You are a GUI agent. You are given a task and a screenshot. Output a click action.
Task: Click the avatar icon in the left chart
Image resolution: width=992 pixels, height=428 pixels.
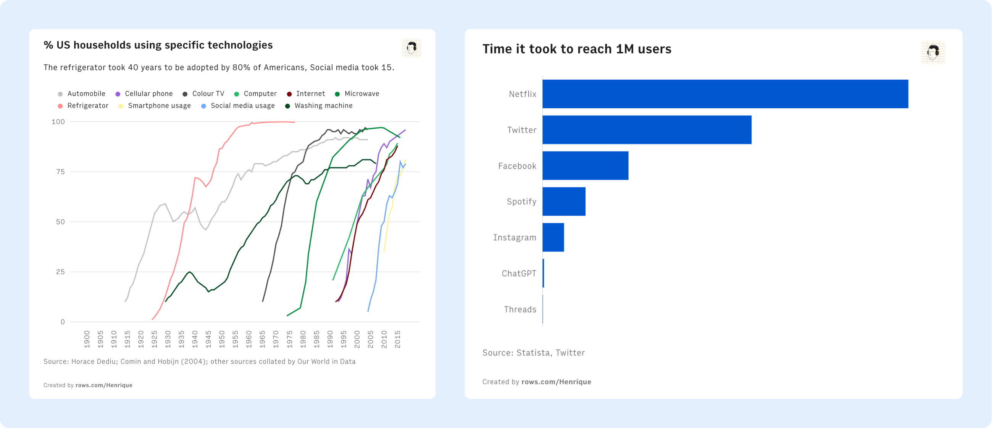click(411, 48)
